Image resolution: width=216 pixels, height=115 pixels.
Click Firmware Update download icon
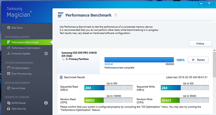9,53
